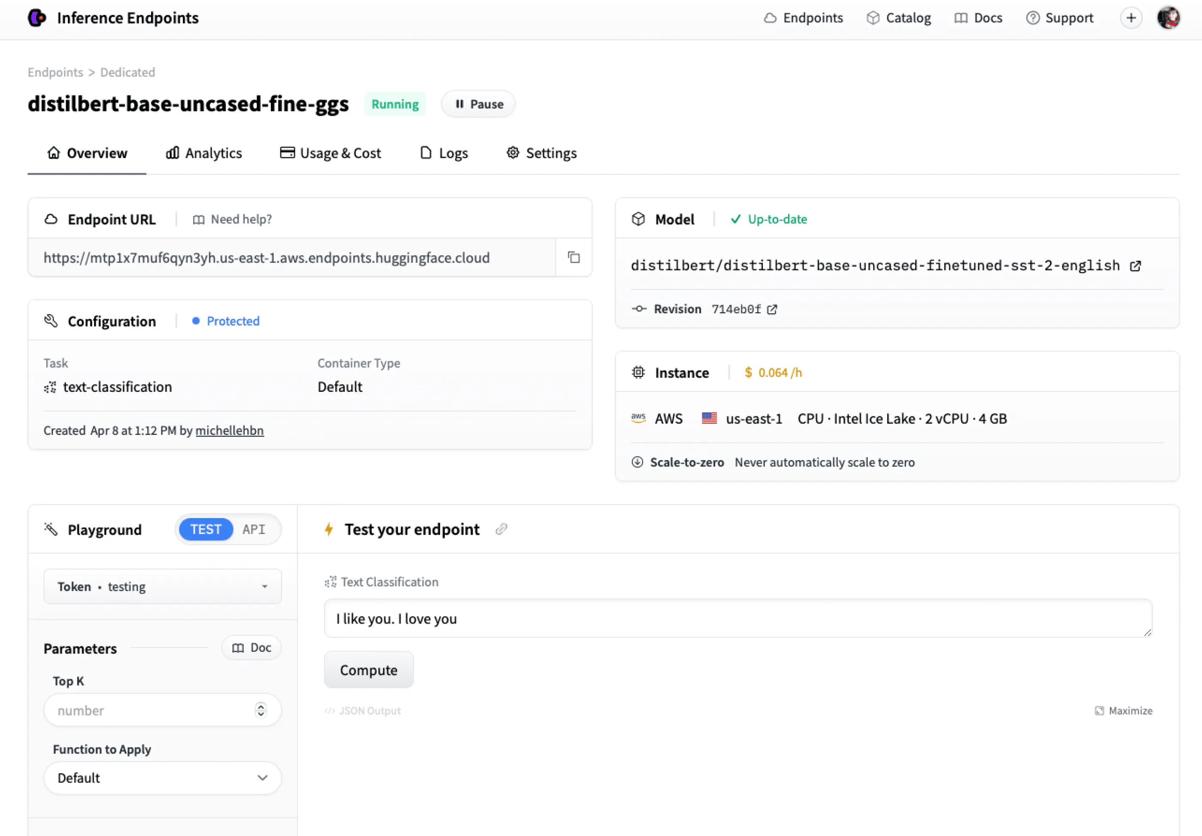Select TEST mode in the Playground
The width and height of the screenshot is (1202, 836).
205,529
